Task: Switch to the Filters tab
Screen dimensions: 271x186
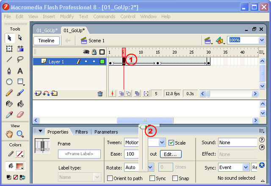Action: tap(81, 132)
